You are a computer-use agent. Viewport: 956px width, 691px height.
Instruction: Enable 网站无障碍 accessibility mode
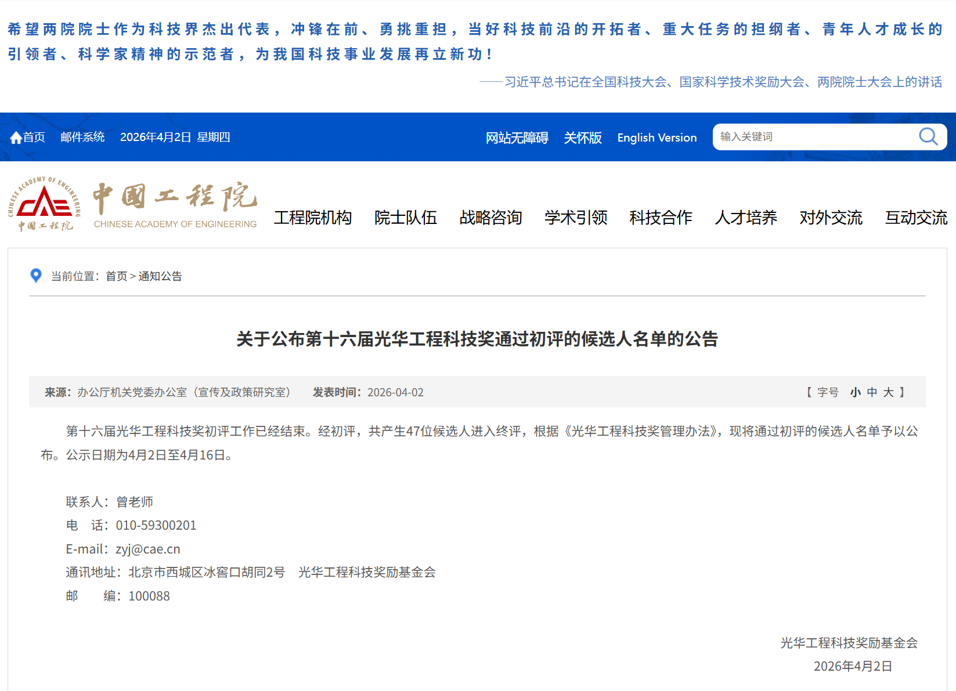(x=517, y=138)
